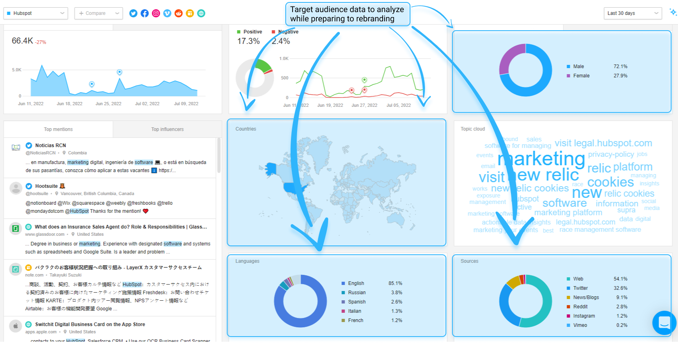Toggle Twitter in Sources legend
678x343 pixels.
[x=577, y=288]
